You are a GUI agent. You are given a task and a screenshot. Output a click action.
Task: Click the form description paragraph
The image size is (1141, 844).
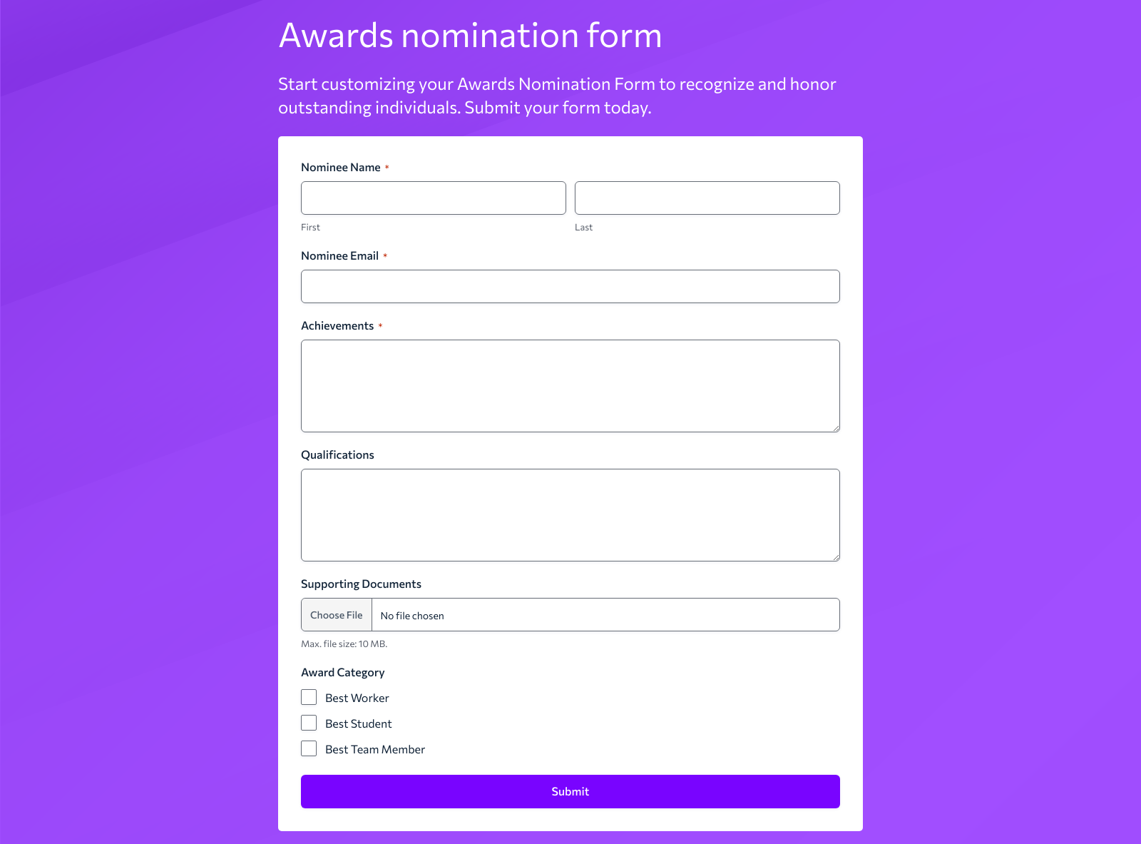click(x=557, y=96)
